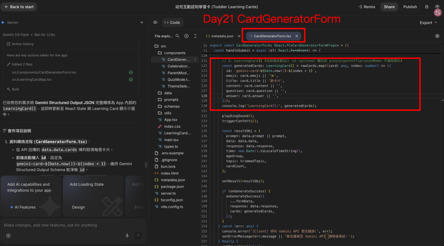Open code editor settings gear

(x=437, y=36)
